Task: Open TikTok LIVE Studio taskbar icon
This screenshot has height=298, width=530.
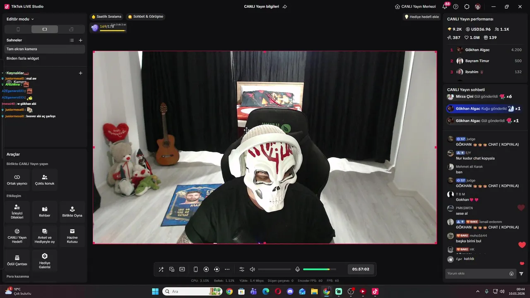Action: click(375, 291)
